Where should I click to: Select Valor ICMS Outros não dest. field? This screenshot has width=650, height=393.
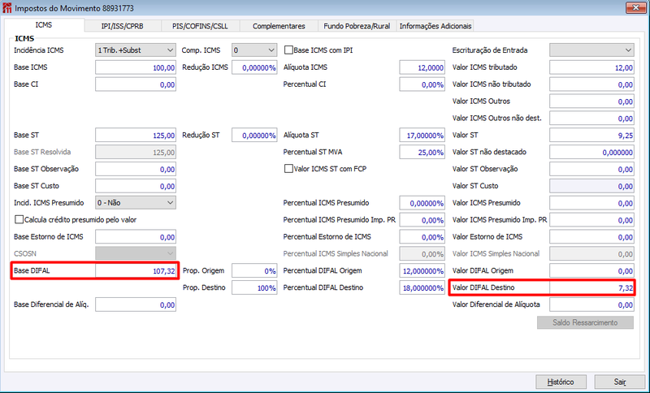click(x=591, y=119)
